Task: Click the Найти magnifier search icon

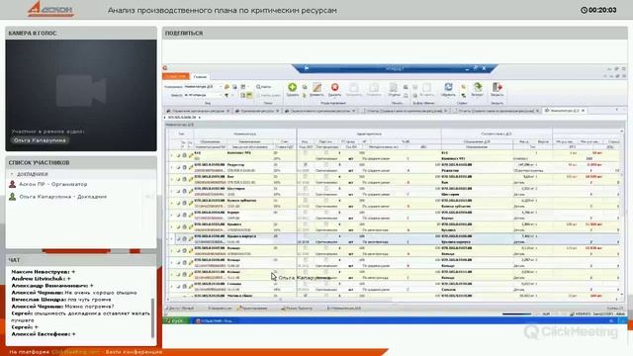Action: tap(259, 87)
